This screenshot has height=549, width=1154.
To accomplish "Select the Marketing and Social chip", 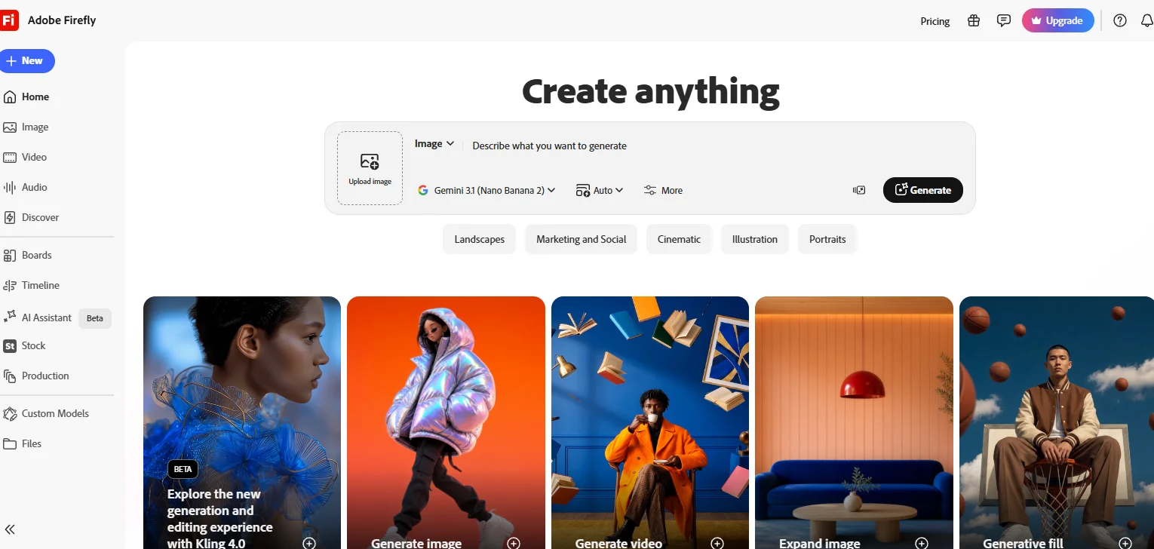I will 582,239.
